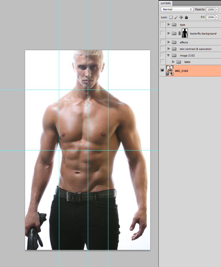The image size is (221, 267).
Task: Select the test contrast & saturation name
Action: tap(196, 49)
